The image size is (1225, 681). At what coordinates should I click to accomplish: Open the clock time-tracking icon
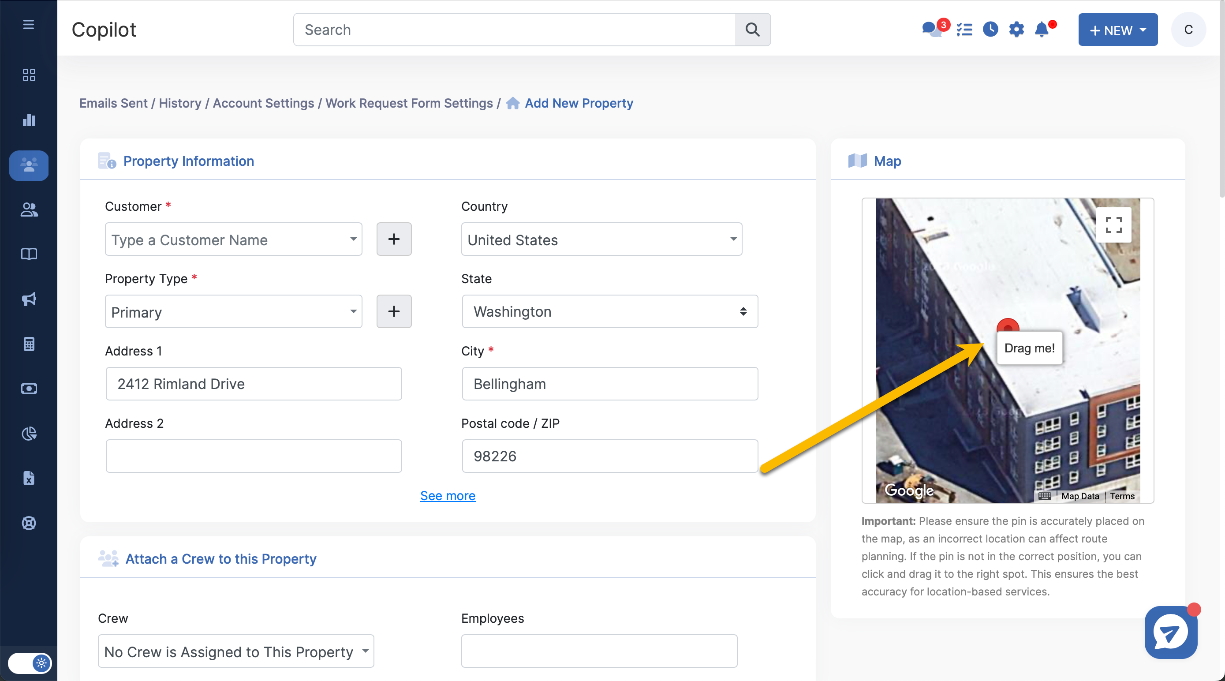click(990, 30)
